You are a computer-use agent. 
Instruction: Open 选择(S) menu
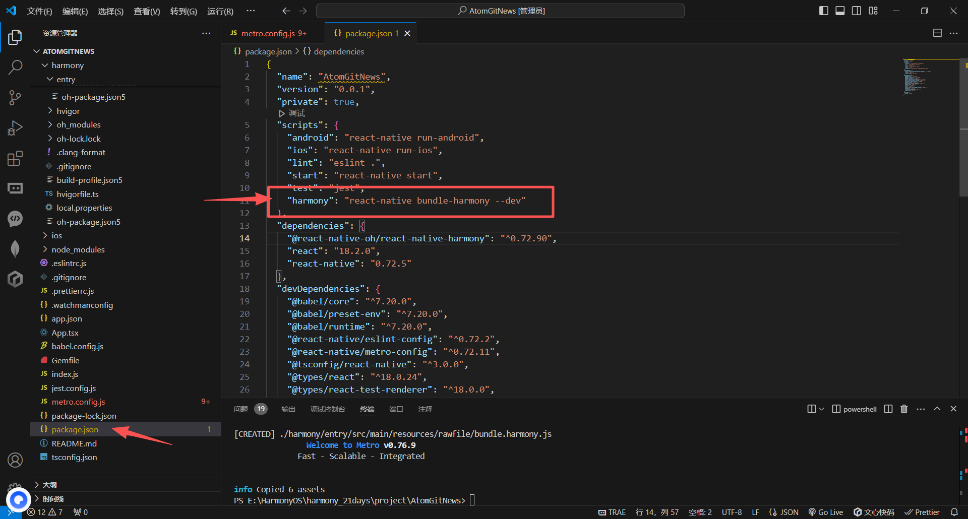tap(110, 11)
